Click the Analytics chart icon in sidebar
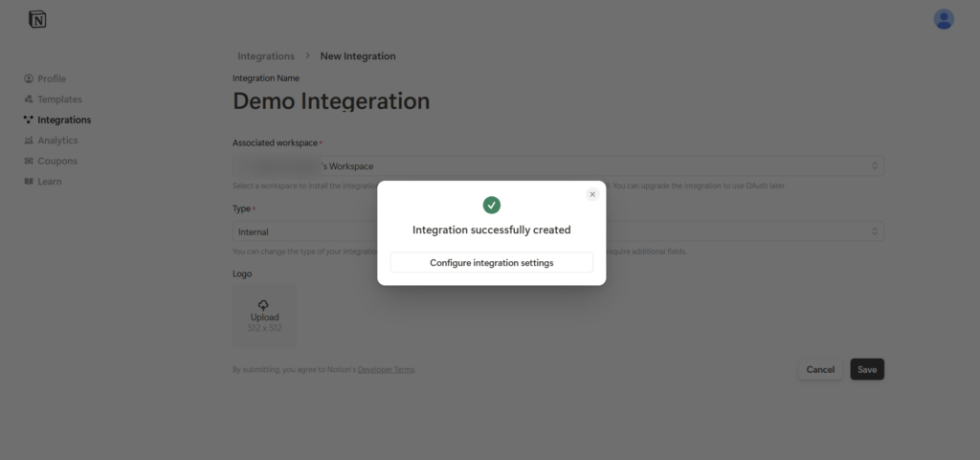This screenshot has width=980, height=460. 28,141
